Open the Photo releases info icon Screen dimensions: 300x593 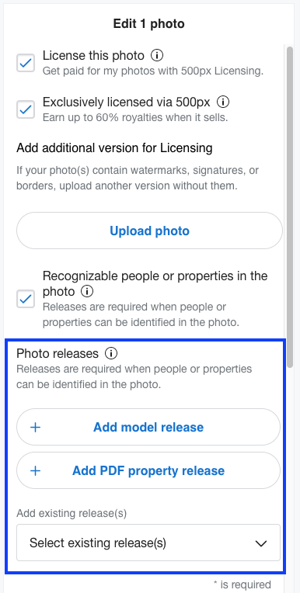point(111,354)
